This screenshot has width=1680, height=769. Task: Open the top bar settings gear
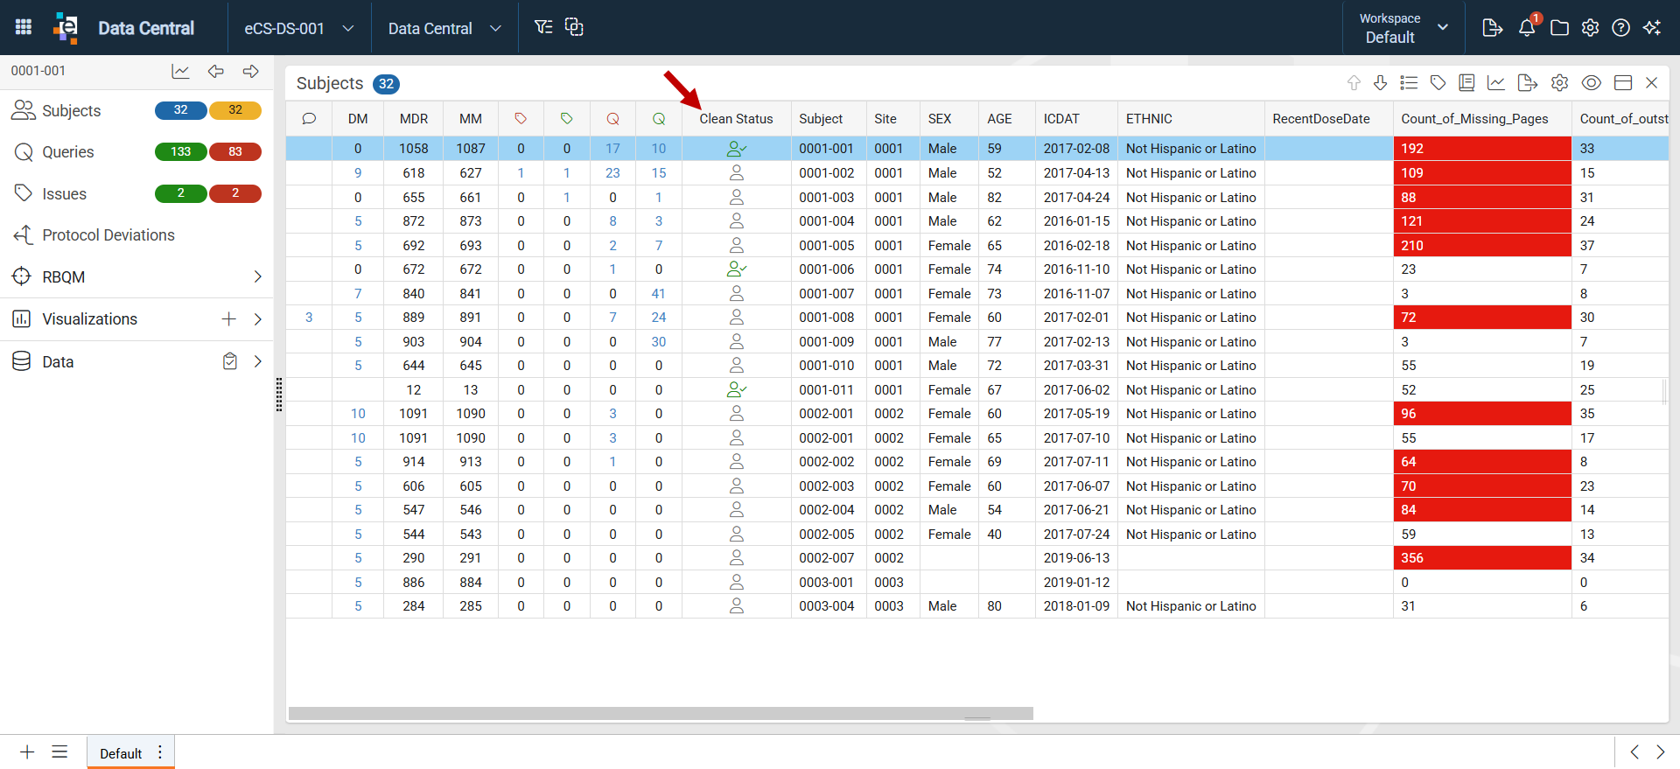(1591, 28)
